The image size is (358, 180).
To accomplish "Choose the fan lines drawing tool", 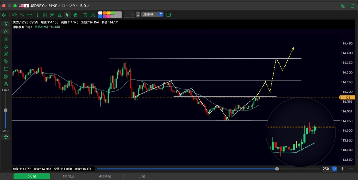I will click(60, 15).
